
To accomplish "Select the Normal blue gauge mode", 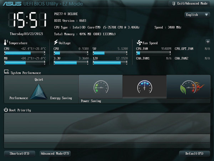I will click(x=145, y=87).
